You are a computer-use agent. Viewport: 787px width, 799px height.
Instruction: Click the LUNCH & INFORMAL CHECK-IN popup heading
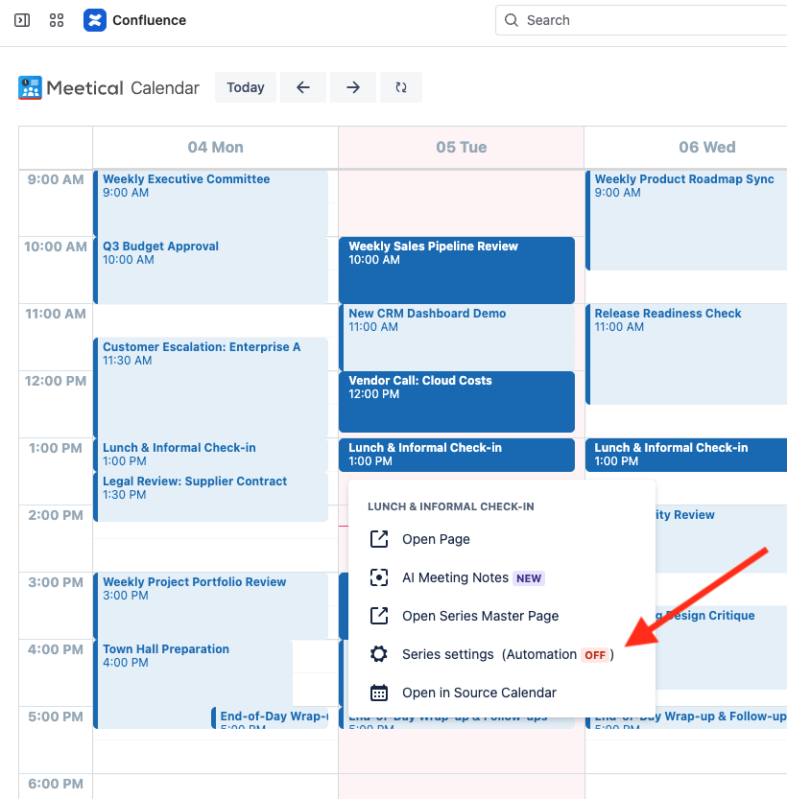(x=450, y=506)
